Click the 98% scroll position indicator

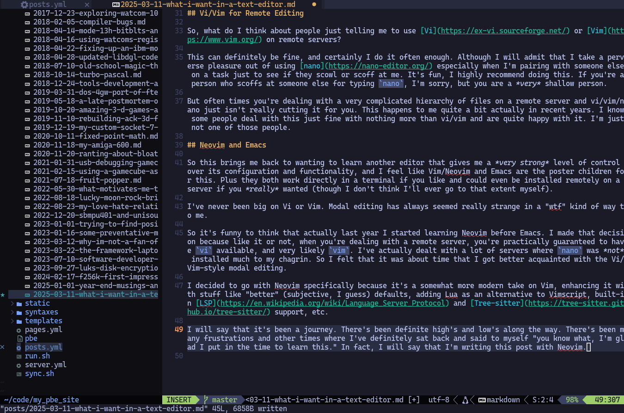[x=572, y=400]
